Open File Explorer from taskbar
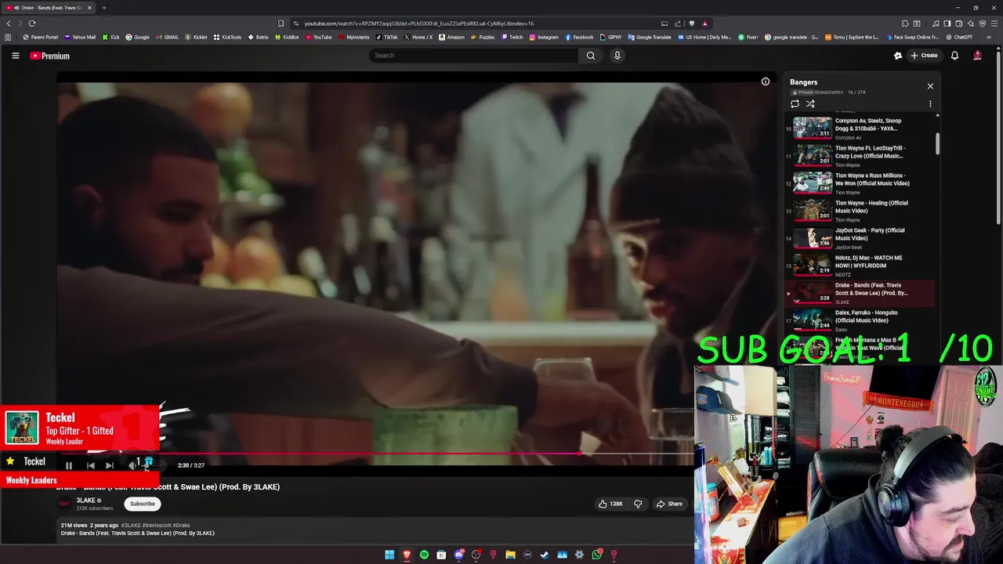 (x=510, y=555)
